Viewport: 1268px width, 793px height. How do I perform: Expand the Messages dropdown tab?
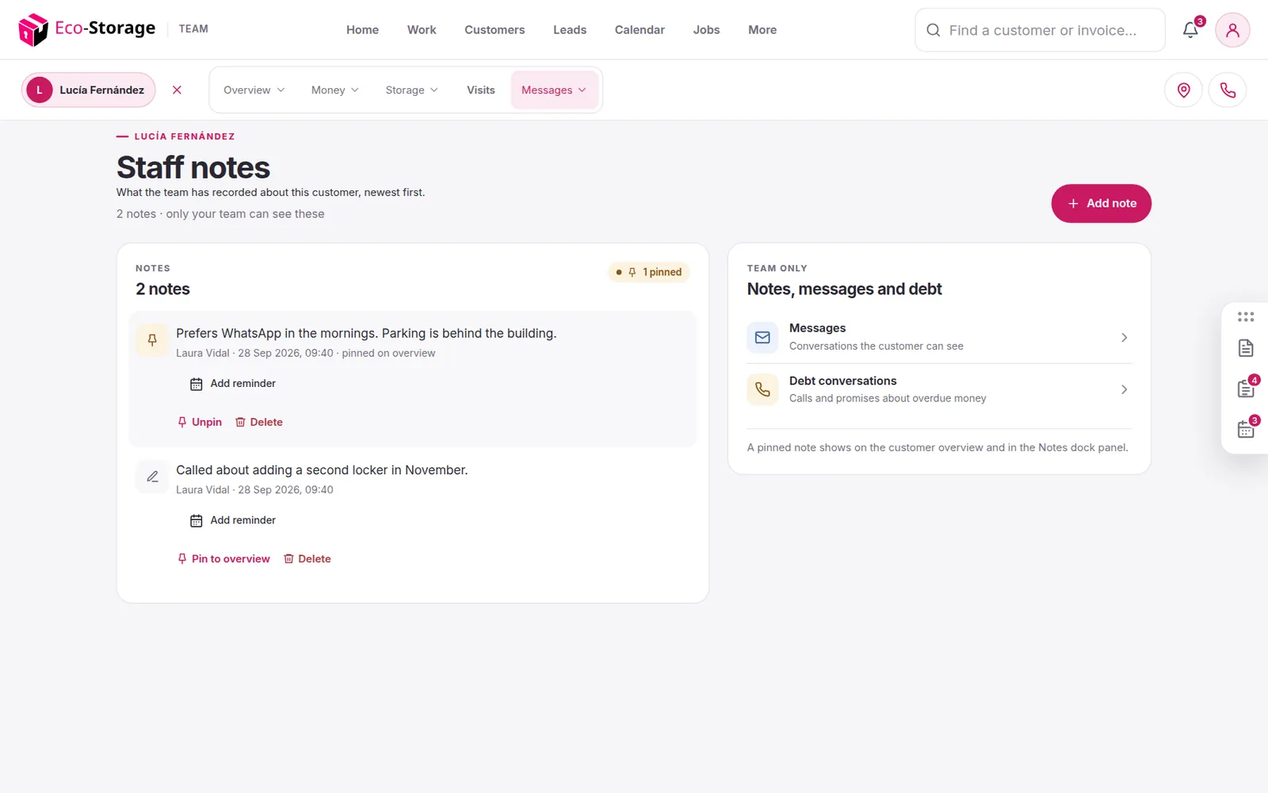554,90
